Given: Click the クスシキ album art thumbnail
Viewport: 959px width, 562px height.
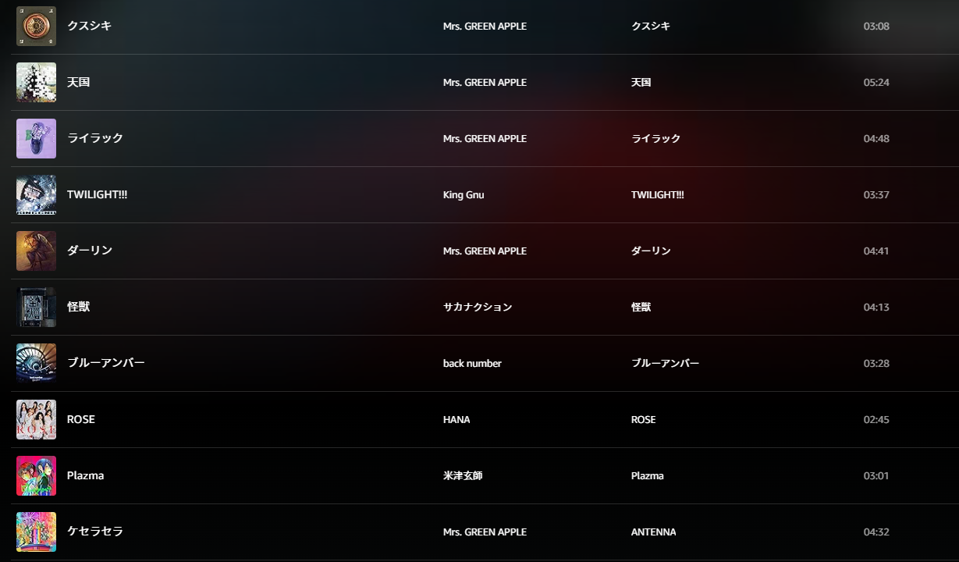Looking at the screenshot, I should (x=36, y=27).
